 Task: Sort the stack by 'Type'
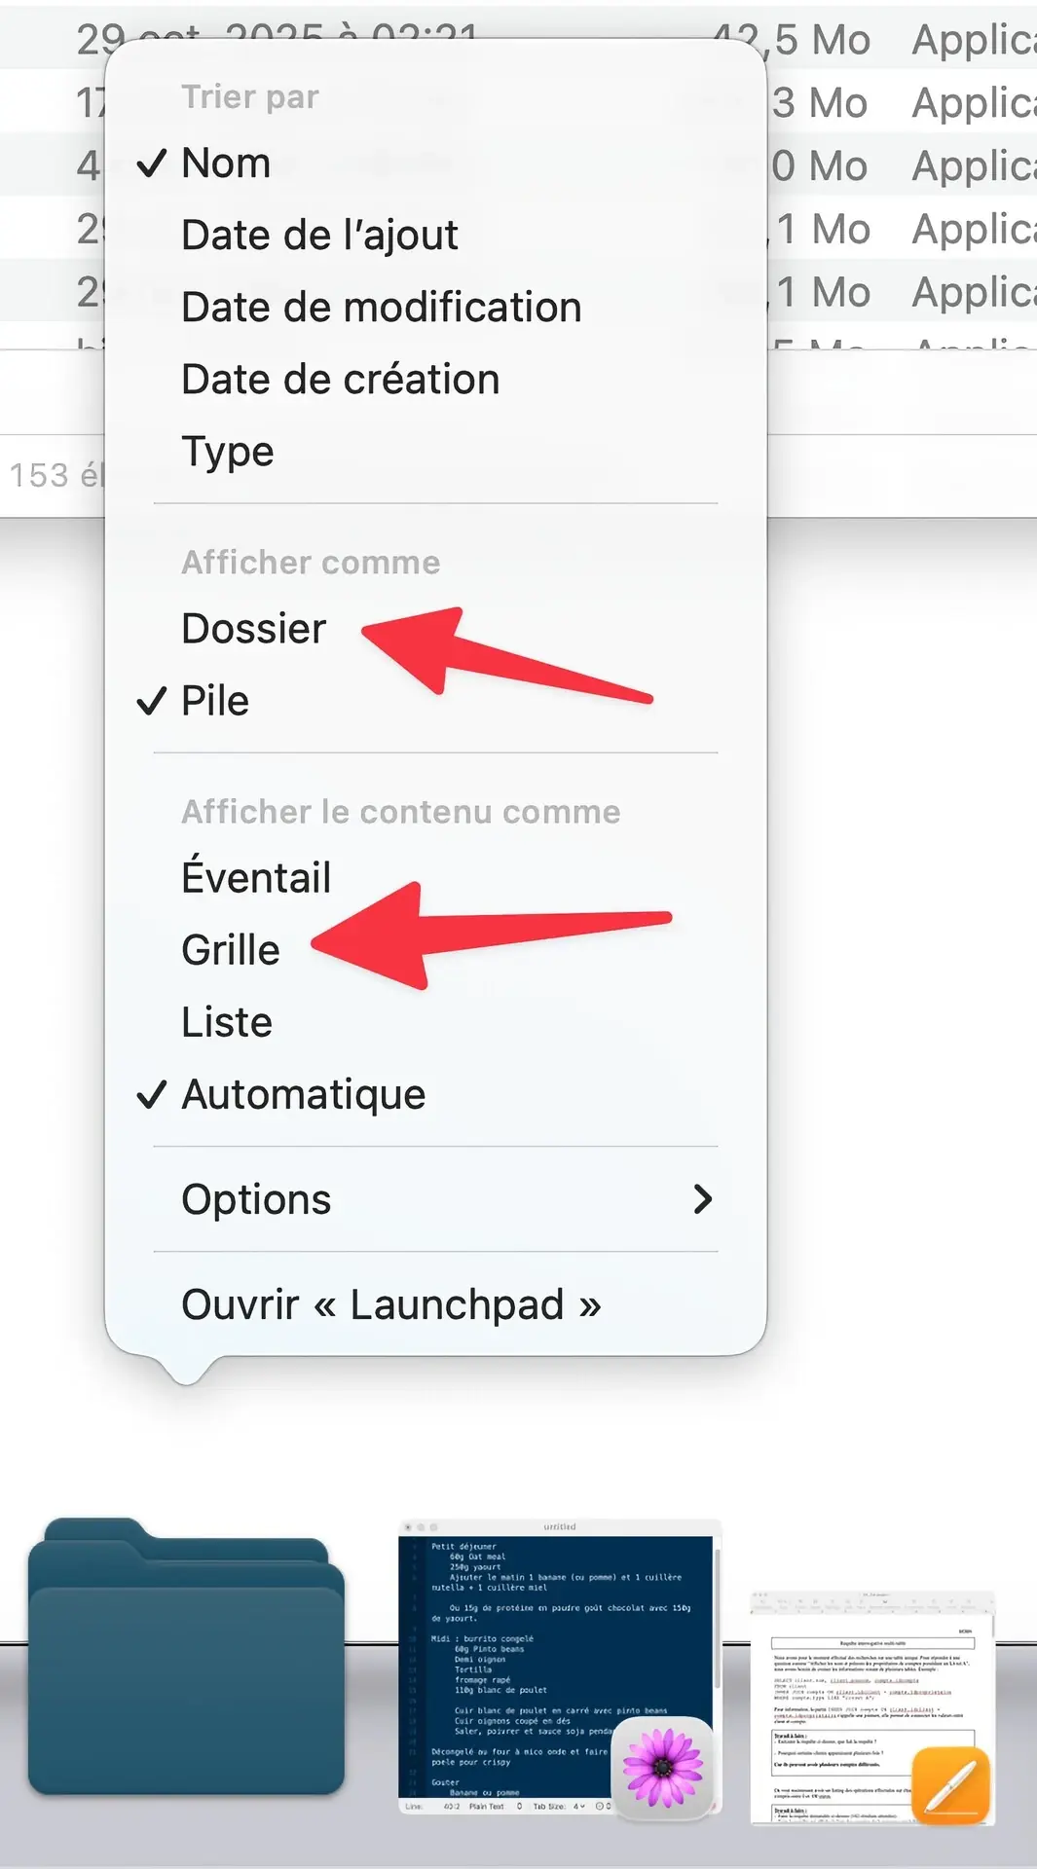click(x=227, y=451)
